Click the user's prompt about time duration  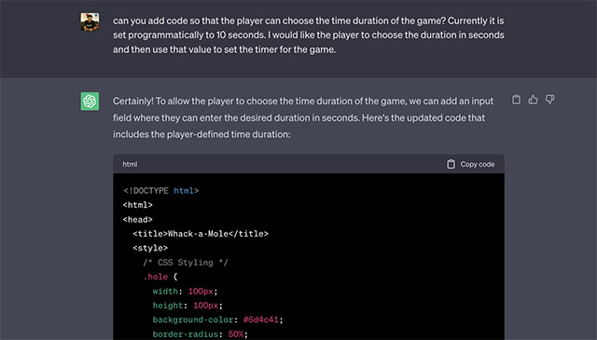309,35
